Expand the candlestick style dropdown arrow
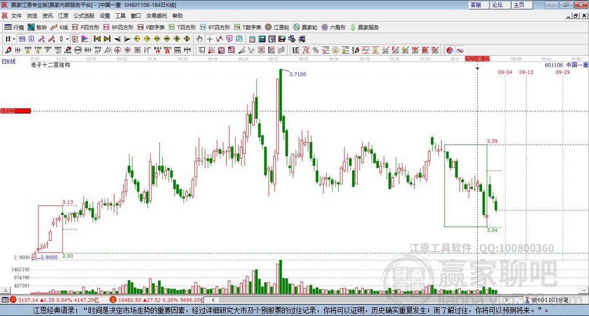The image size is (589, 316). 67,39
